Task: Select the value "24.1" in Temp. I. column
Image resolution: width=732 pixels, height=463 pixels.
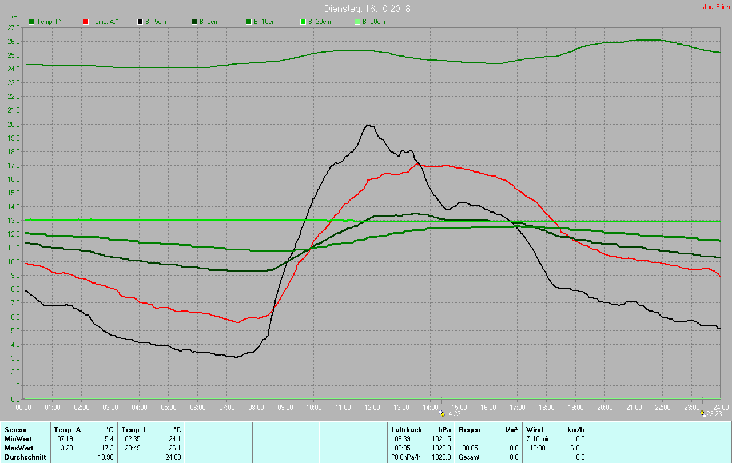Action: (174, 439)
